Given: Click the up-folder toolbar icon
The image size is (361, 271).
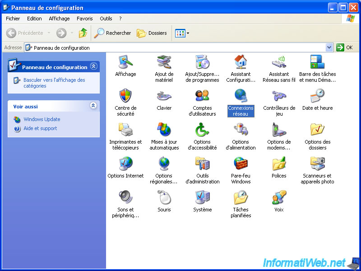Looking at the screenshot, I should click(x=83, y=33).
